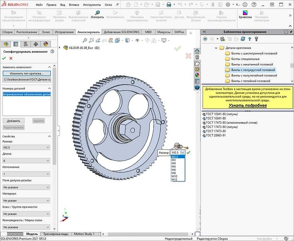Switch to the Добавления SOLIDWORKS tab
This screenshot has height=241, width=294.
point(121,32)
